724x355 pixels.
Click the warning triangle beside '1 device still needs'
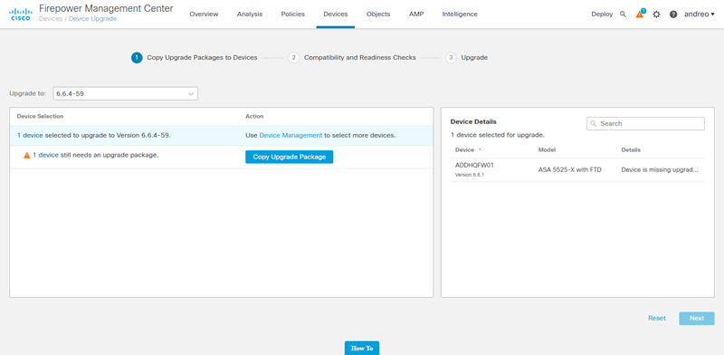pos(27,156)
